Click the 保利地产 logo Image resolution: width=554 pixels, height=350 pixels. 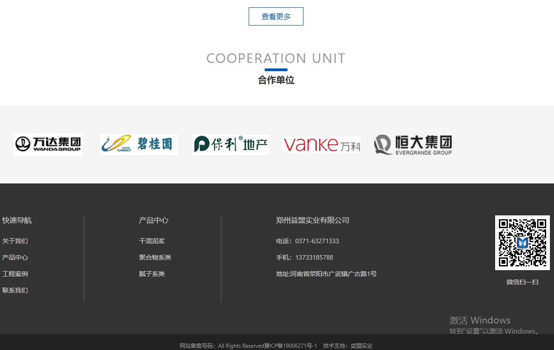point(230,144)
